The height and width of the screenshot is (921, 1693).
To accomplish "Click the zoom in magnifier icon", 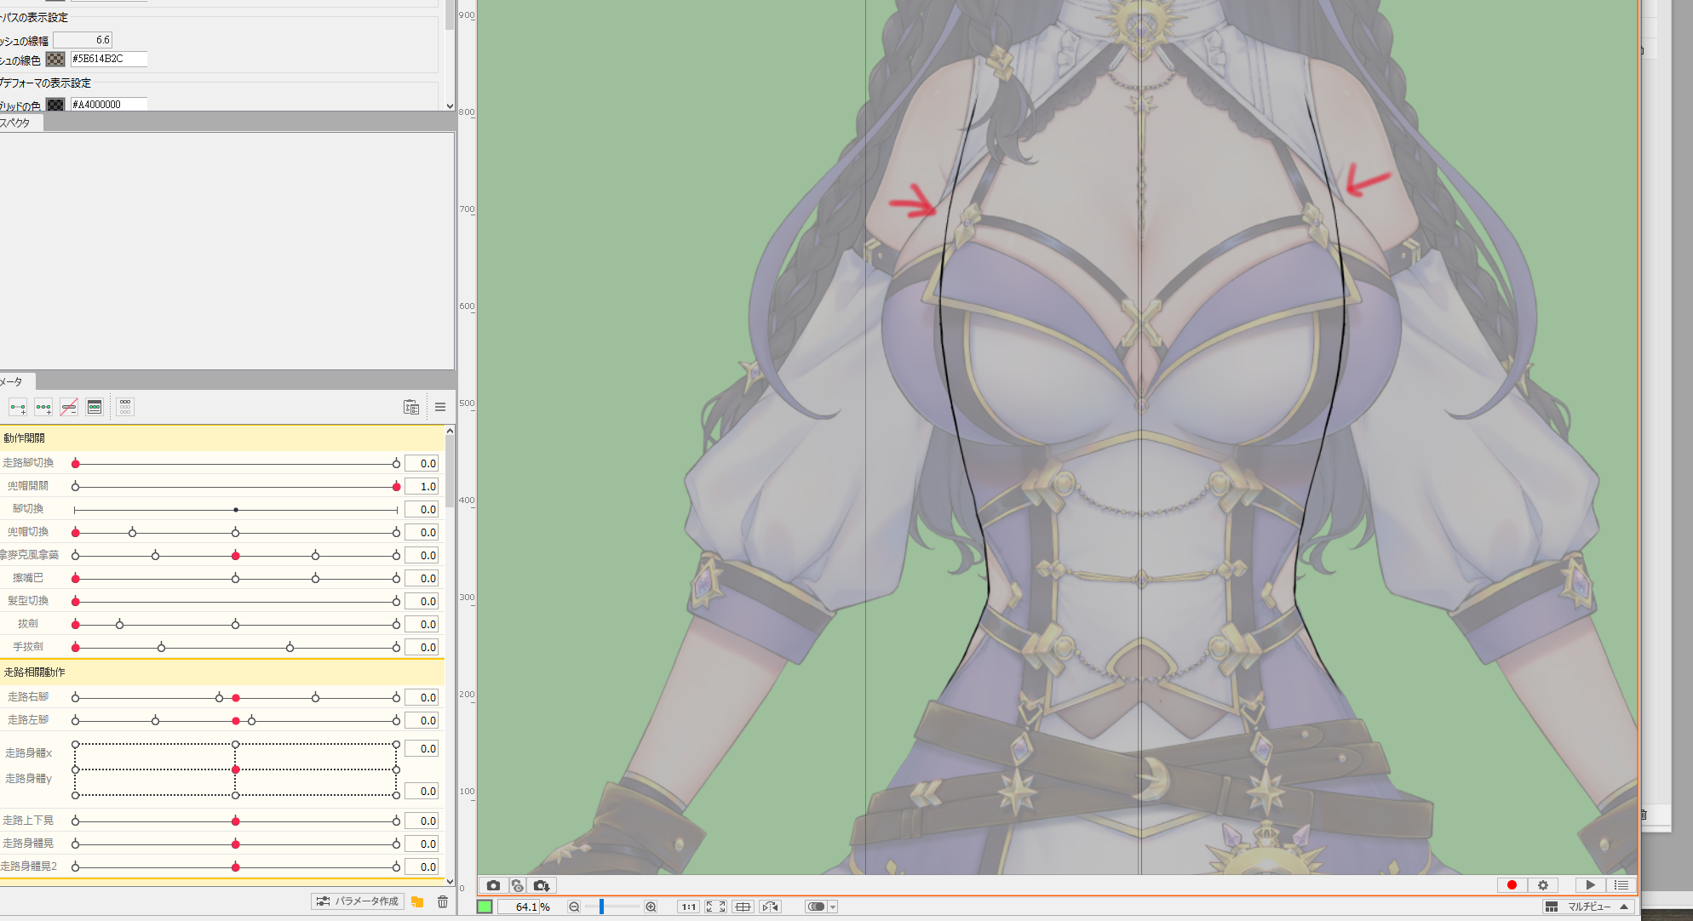I will coord(651,907).
